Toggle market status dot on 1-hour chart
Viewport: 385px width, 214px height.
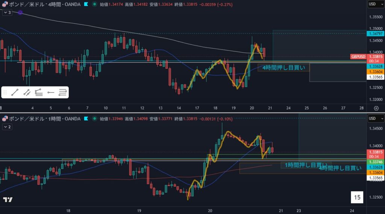[94, 119]
